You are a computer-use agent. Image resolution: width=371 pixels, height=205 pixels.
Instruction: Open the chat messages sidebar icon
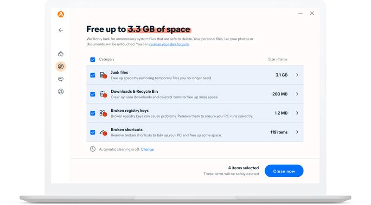pyautogui.click(x=61, y=79)
